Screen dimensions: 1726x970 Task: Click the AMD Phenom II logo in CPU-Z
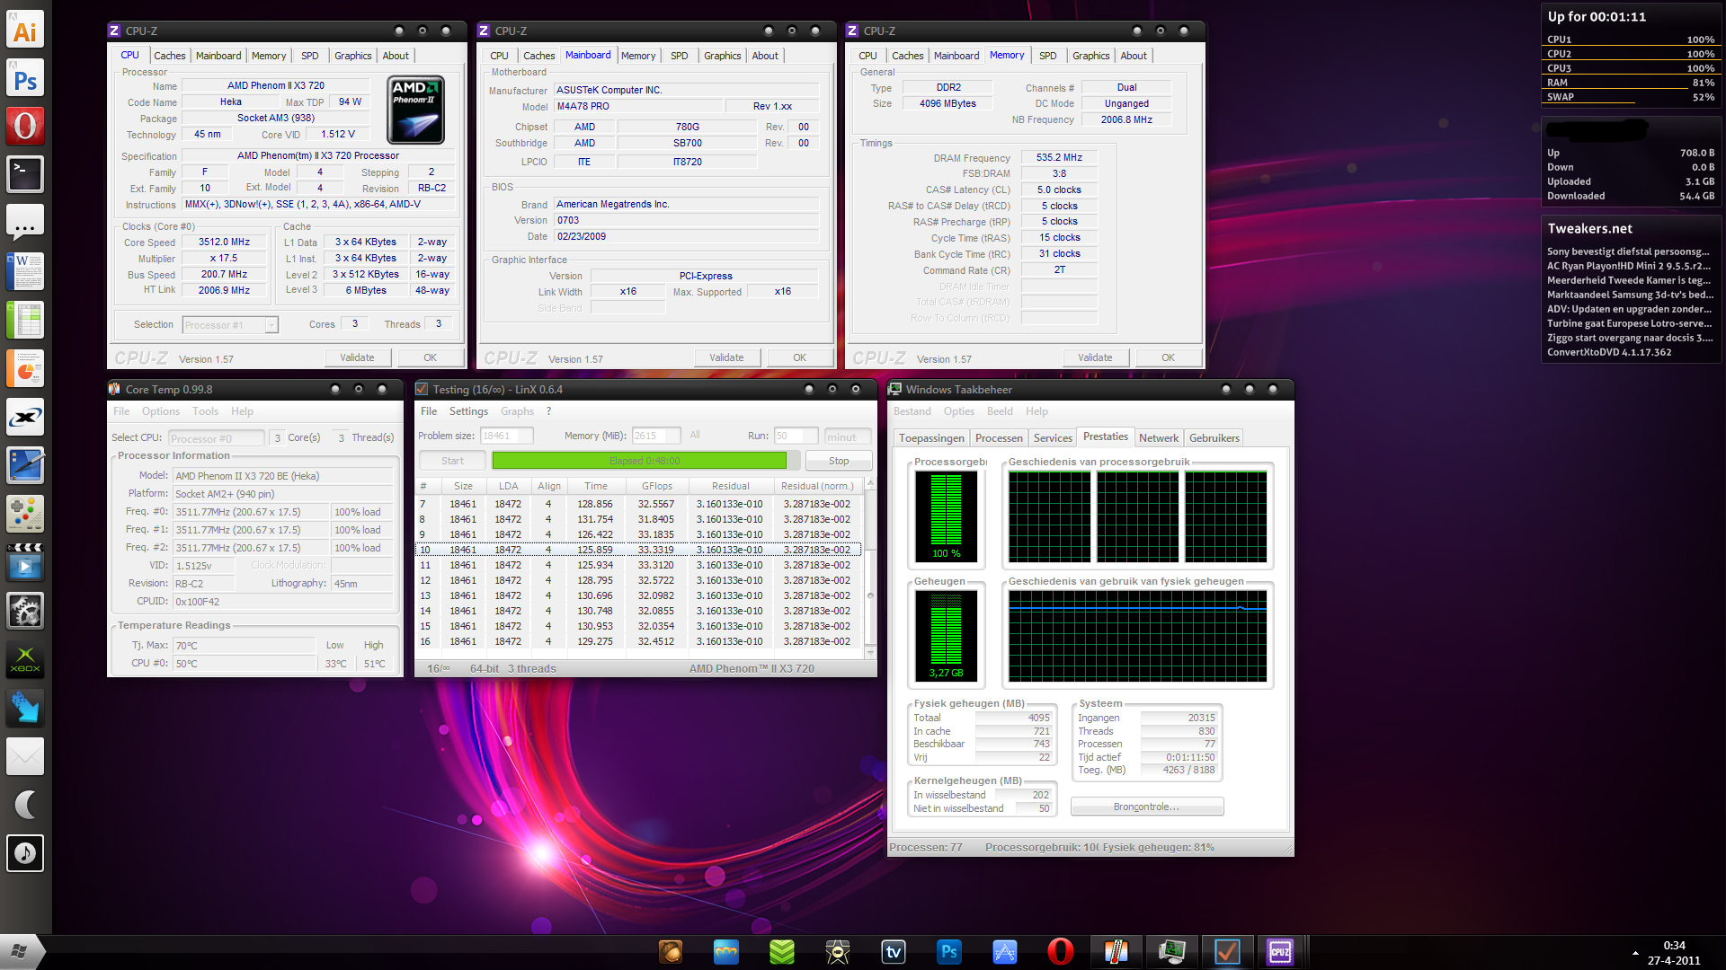point(415,110)
